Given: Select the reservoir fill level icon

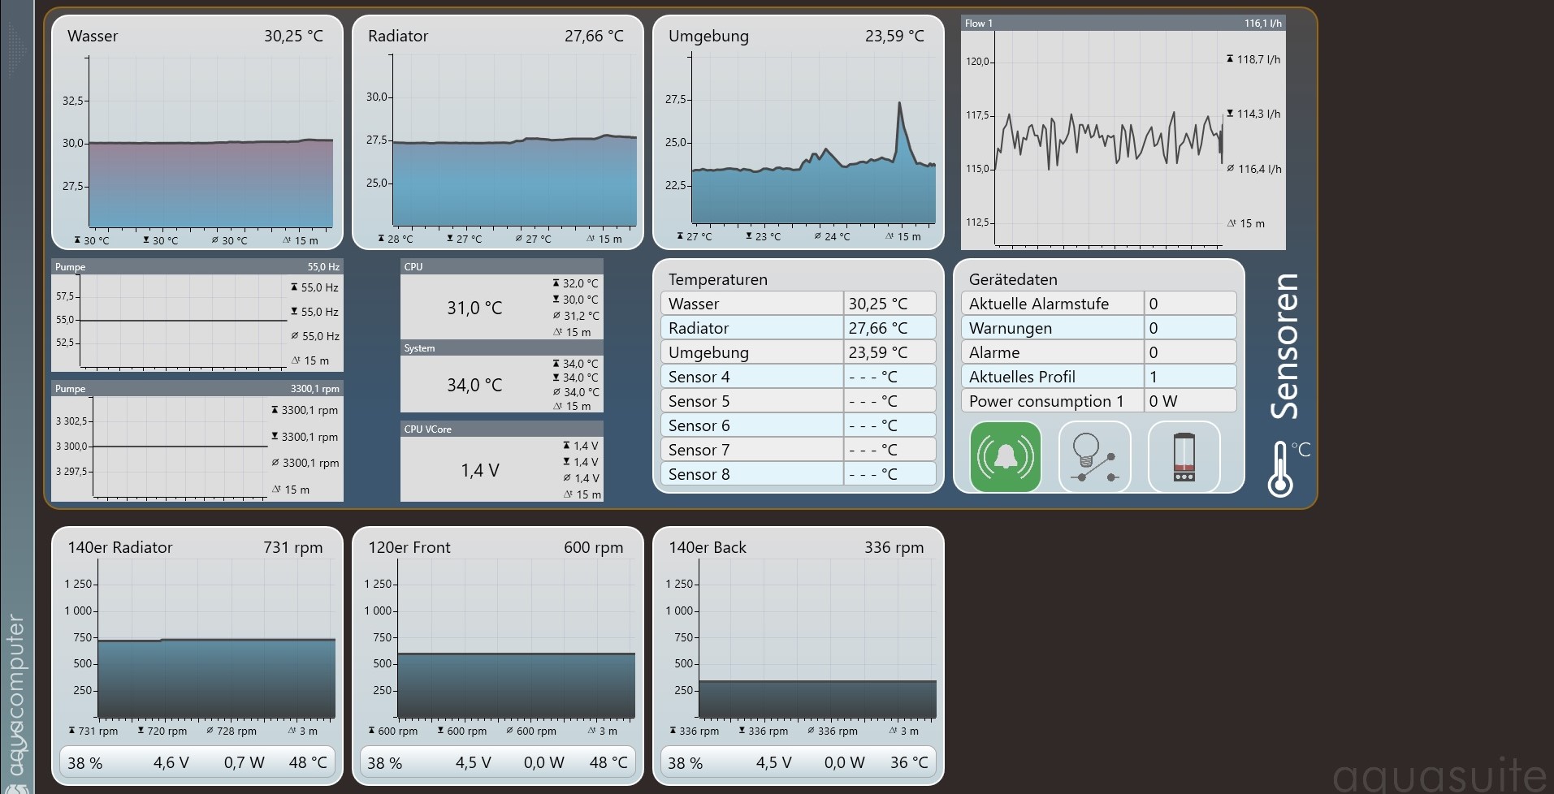Looking at the screenshot, I should tap(1184, 457).
